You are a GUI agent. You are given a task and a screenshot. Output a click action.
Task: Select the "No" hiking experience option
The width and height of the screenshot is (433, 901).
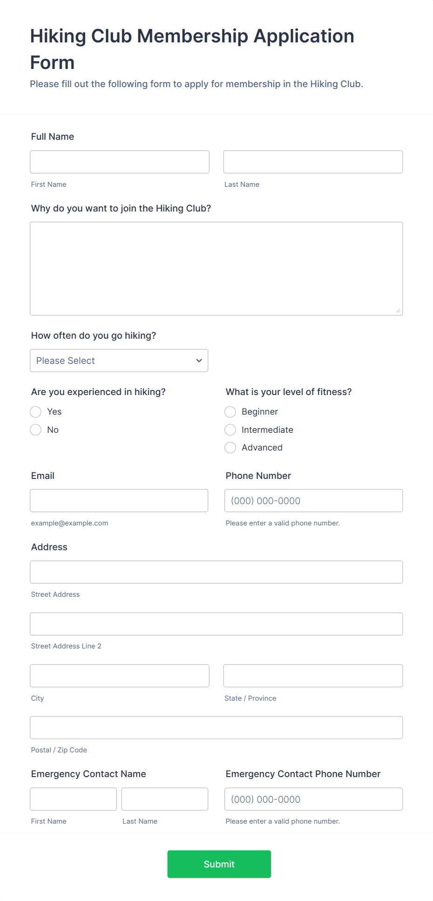[35, 430]
